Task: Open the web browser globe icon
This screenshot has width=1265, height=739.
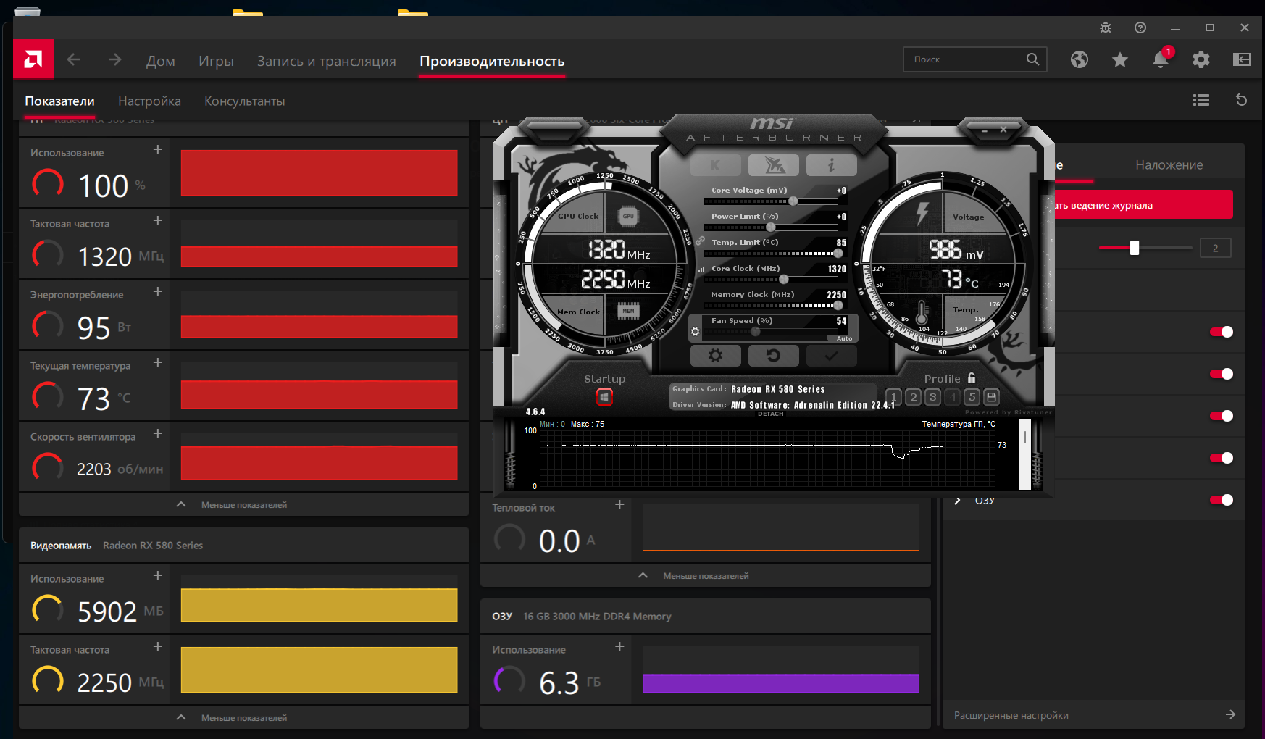Action: pyautogui.click(x=1080, y=59)
